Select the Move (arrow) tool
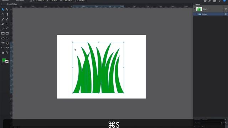Image resolution: width=228 pixels, height=128 pixels. click(3, 10)
